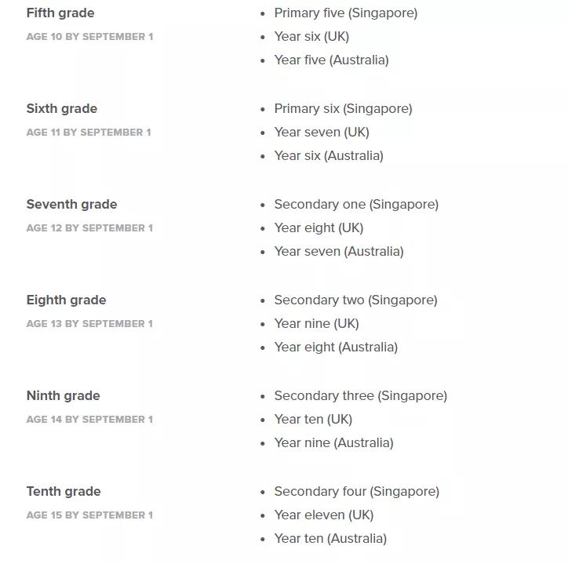Click the Fifth grade heading
Viewport: 568px width, 564px height.
pos(60,13)
